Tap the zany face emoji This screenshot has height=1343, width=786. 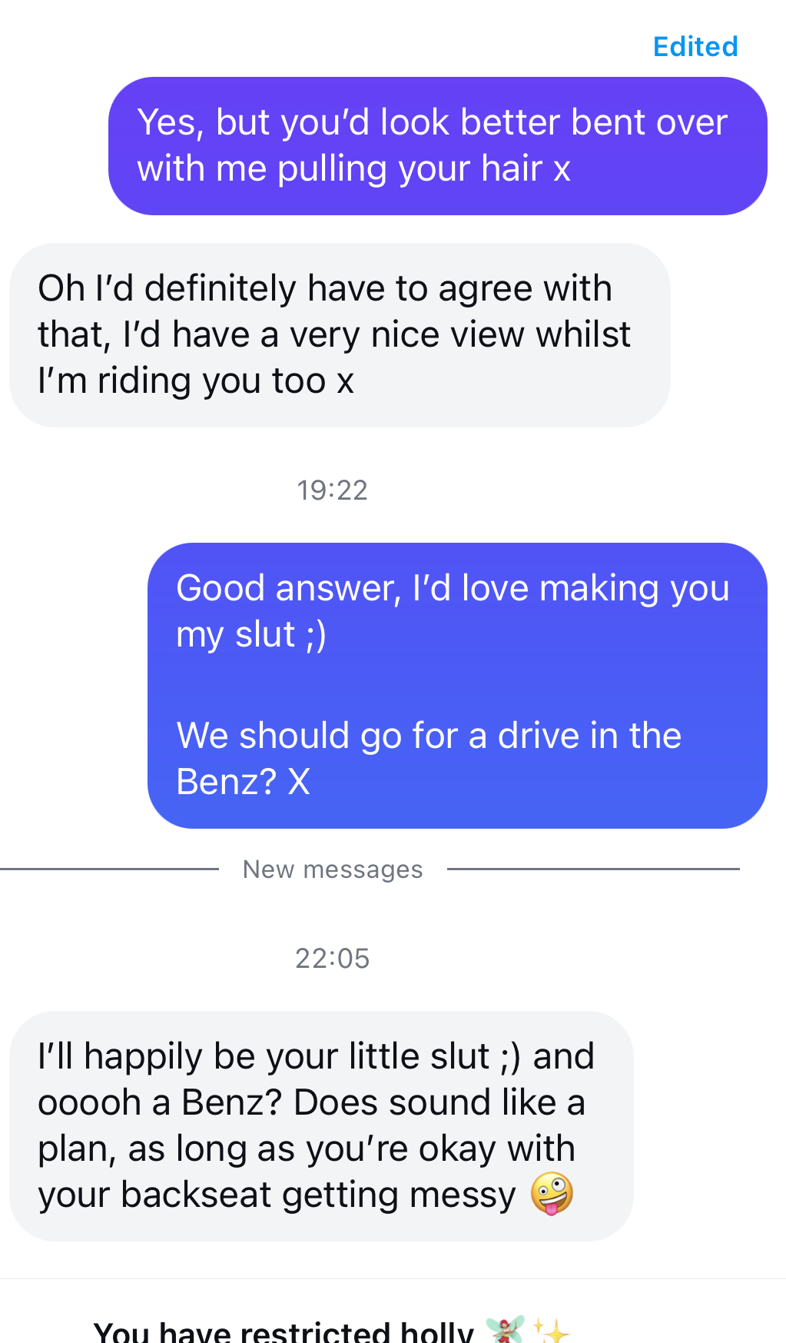tap(552, 1194)
